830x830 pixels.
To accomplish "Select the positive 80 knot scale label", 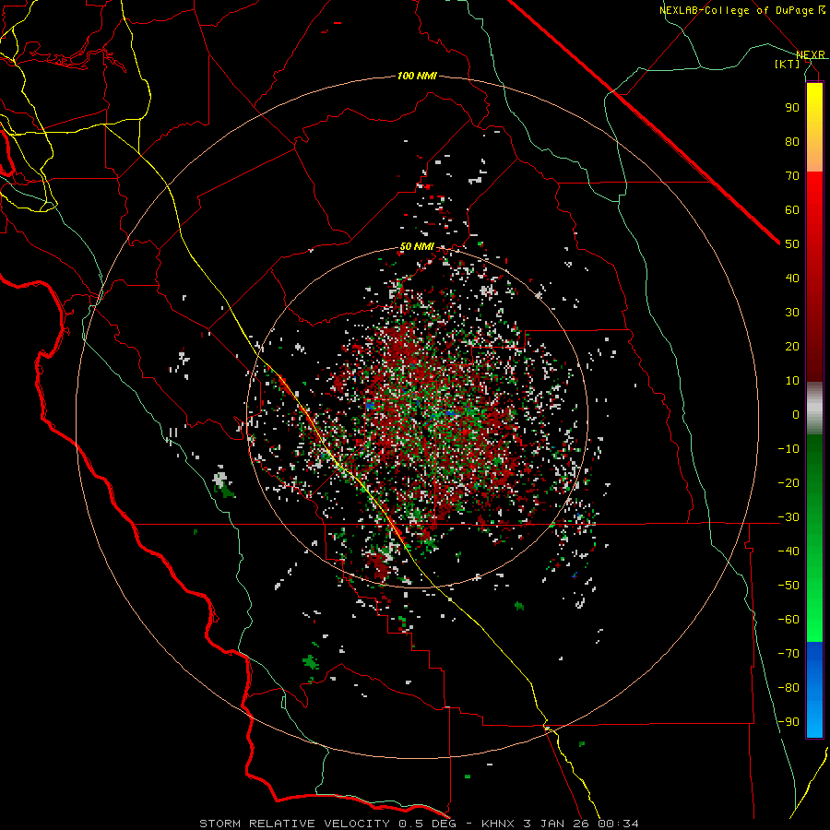I will tap(792, 141).
